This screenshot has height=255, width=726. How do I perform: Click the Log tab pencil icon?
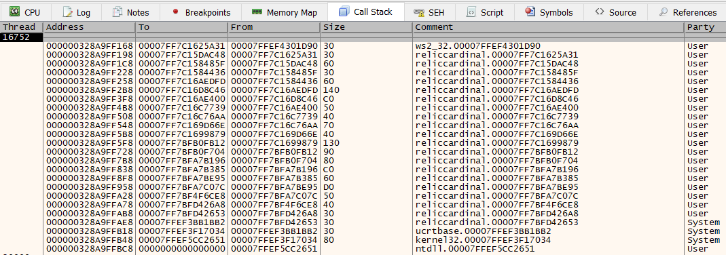coord(68,12)
